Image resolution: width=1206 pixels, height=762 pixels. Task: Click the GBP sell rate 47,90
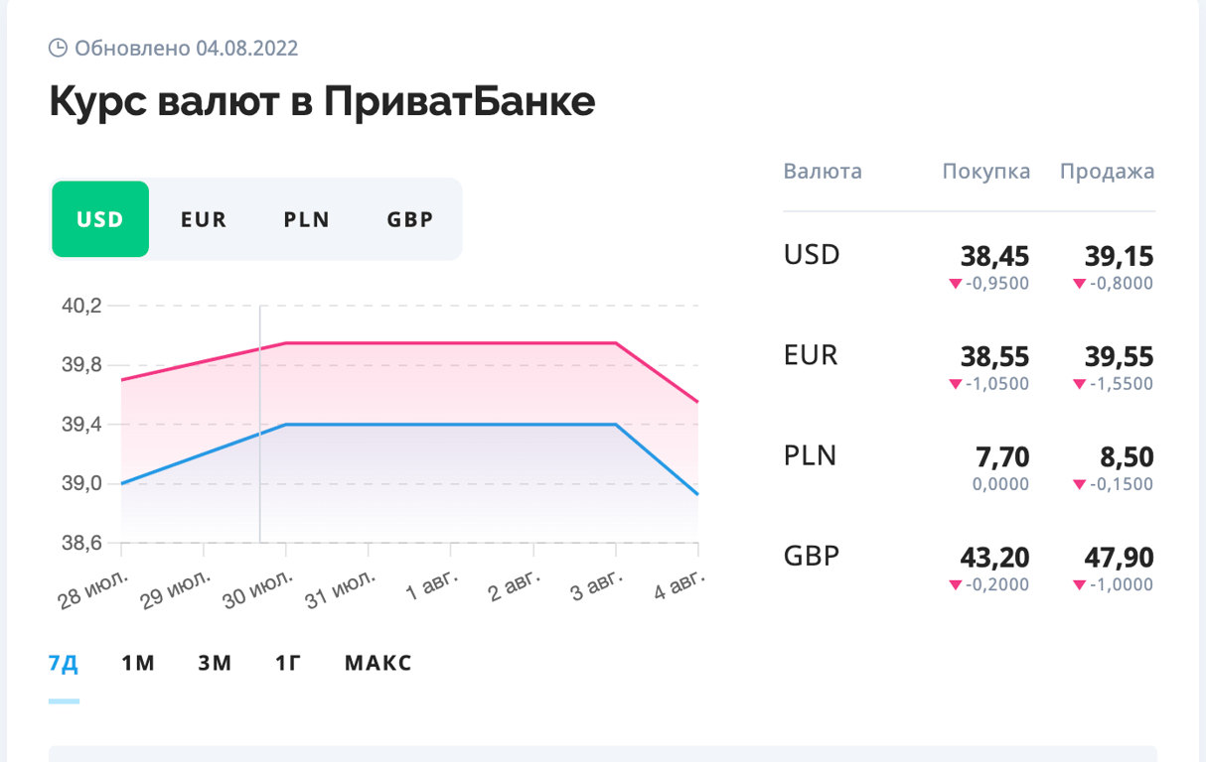1120,559
